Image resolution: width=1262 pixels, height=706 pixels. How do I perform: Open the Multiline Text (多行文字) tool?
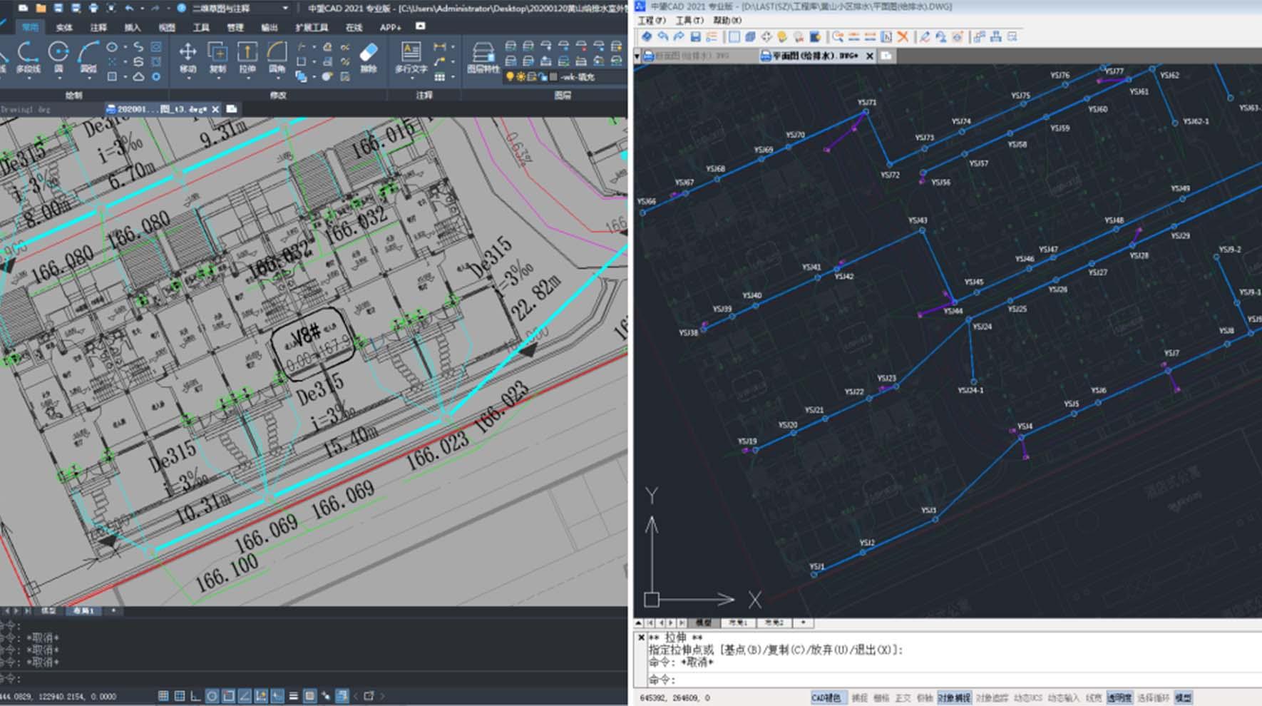(x=411, y=57)
